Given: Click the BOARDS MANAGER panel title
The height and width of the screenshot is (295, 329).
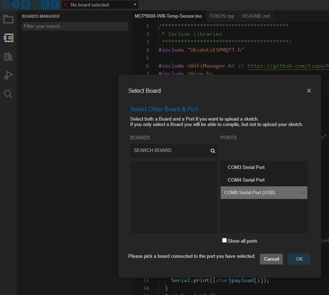Looking at the screenshot, I should coord(41,16).
